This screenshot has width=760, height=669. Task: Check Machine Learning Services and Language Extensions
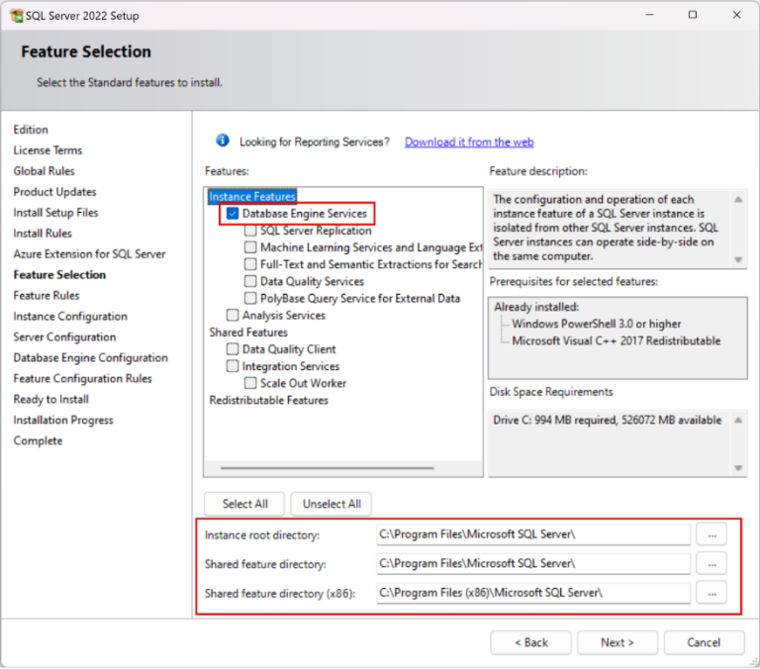click(x=250, y=247)
